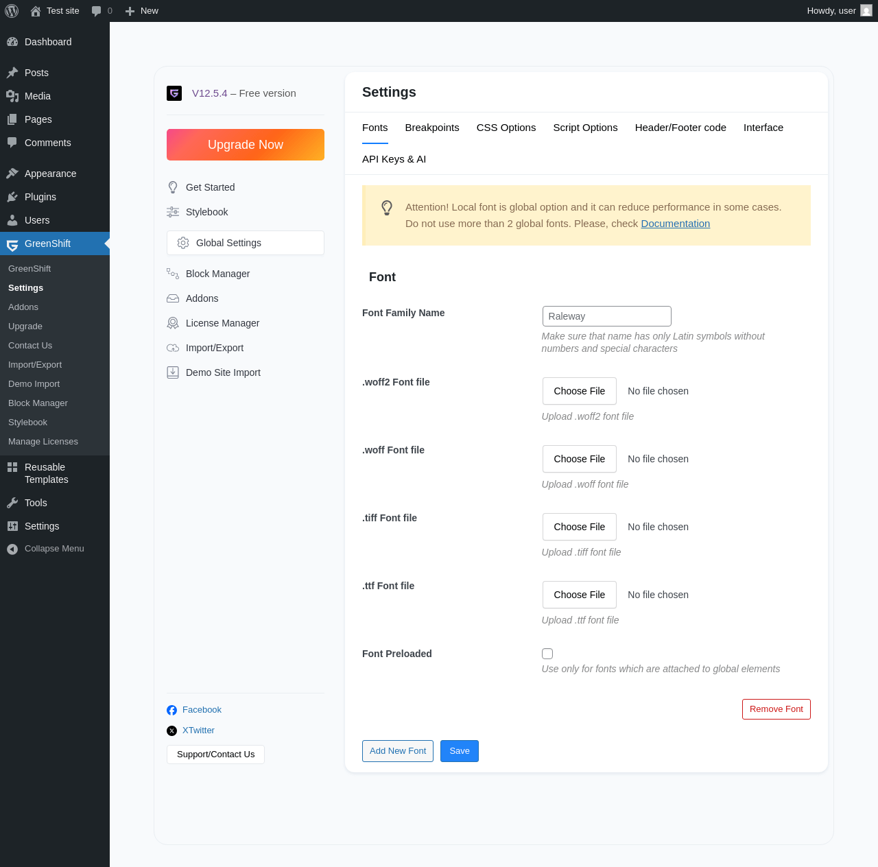Screen dimensions: 878x867
Task: Open the comments bubble in admin bar
Action: (x=102, y=11)
